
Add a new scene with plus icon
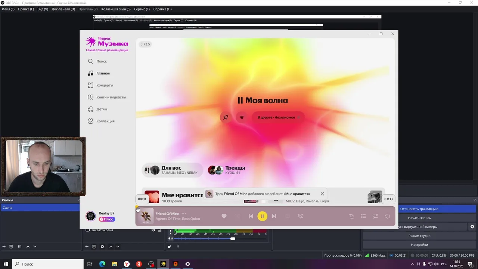click(4, 247)
